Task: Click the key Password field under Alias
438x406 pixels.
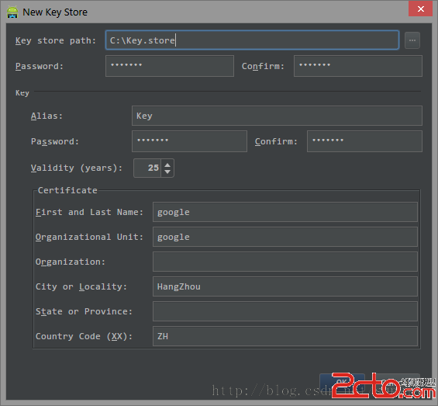Action: pos(189,141)
